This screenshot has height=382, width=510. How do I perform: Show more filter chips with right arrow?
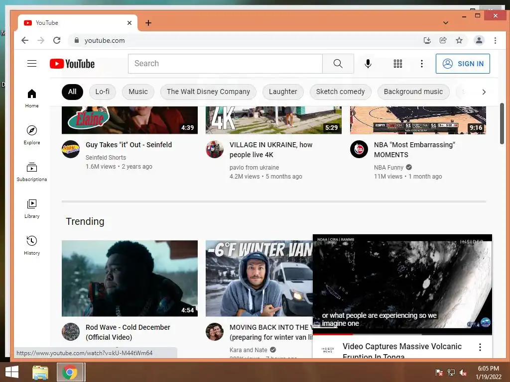point(484,92)
